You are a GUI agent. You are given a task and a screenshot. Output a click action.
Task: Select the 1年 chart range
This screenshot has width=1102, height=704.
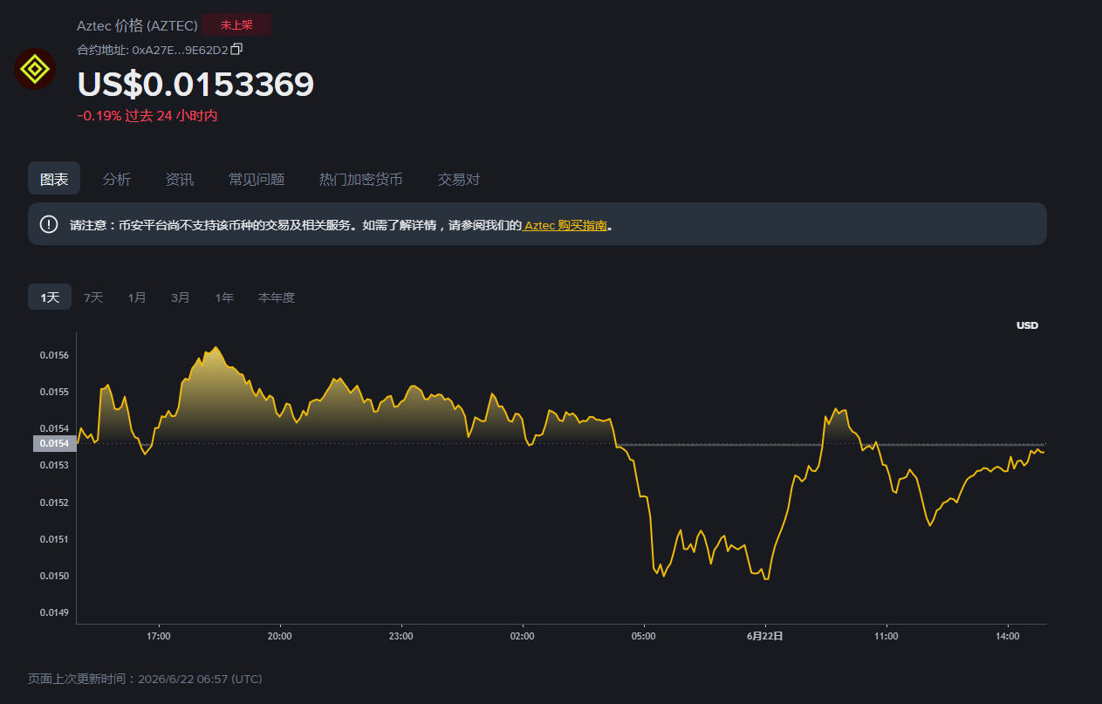224,297
